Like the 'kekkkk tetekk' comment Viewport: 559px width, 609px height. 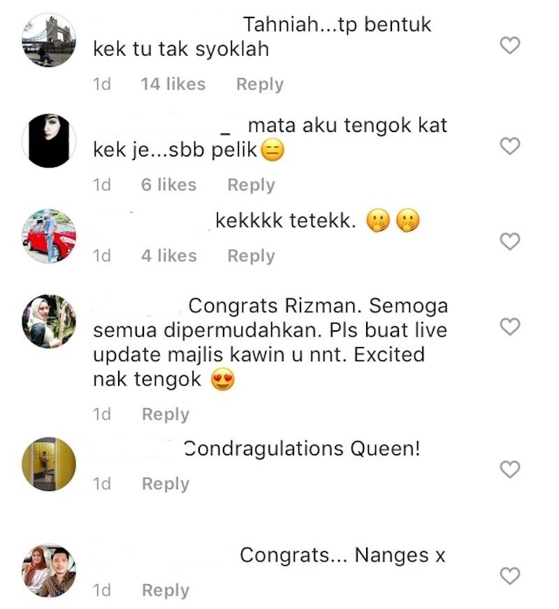click(509, 242)
